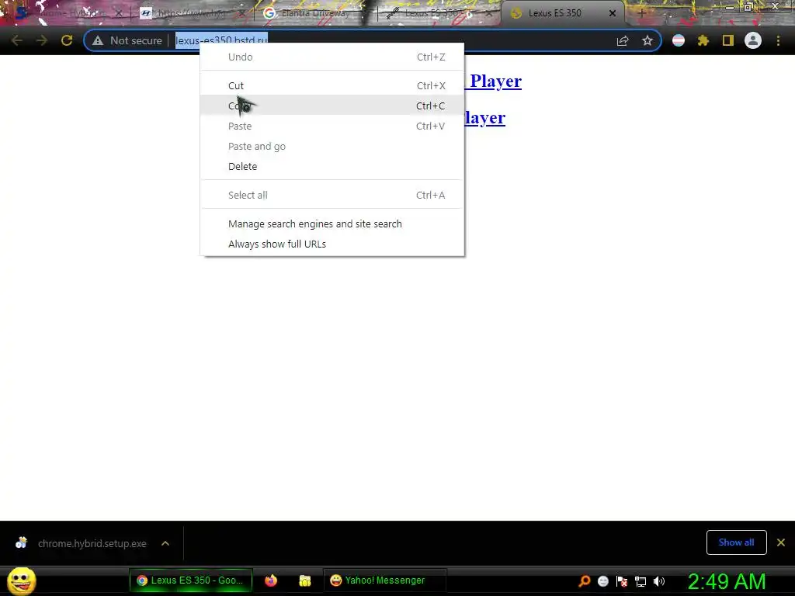Close the downloads bar
The width and height of the screenshot is (795, 596).
click(x=781, y=542)
